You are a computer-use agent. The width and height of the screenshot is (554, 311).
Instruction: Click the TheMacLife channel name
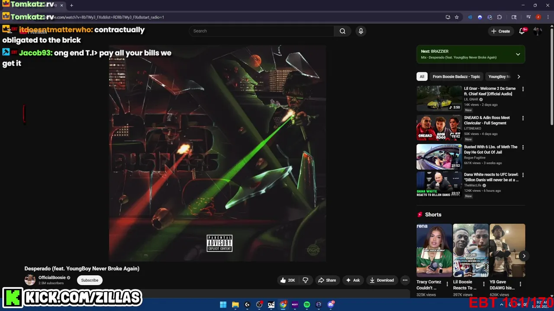coord(473,185)
